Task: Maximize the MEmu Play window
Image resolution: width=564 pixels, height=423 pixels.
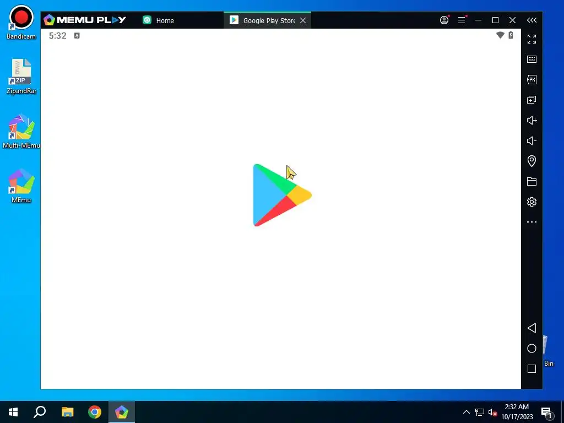Action: pyautogui.click(x=495, y=20)
